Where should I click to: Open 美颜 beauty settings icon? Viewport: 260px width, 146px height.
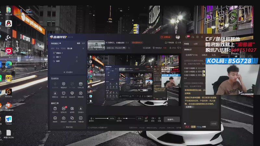(146, 118)
